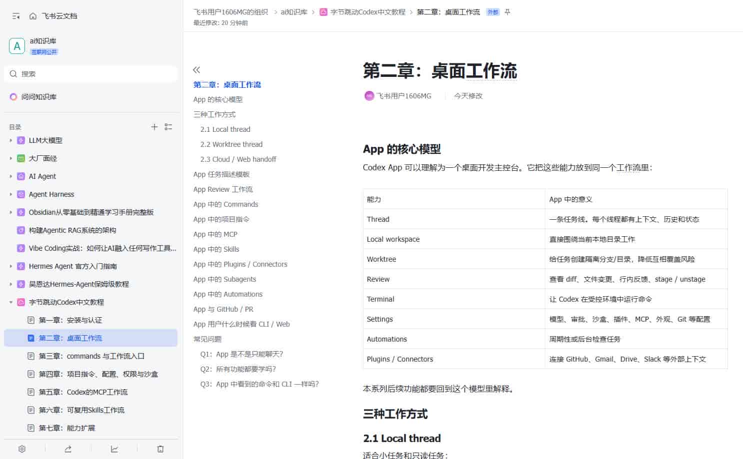Jump to 常见问题 in outline

coord(207,339)
